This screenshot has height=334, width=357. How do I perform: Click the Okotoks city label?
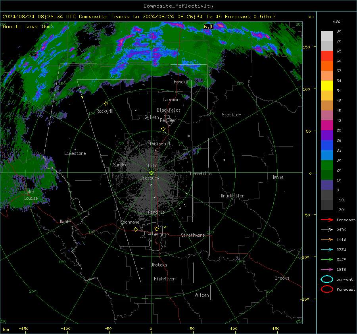tap(159, 265)
